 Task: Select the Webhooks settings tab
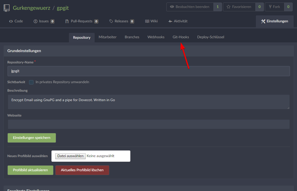click(x=156, y=37)
